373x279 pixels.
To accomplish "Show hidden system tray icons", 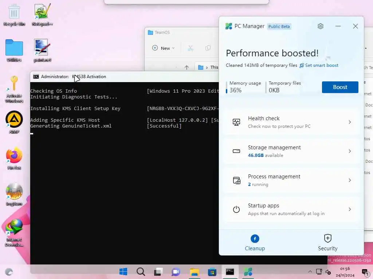I will pos(310,272).
